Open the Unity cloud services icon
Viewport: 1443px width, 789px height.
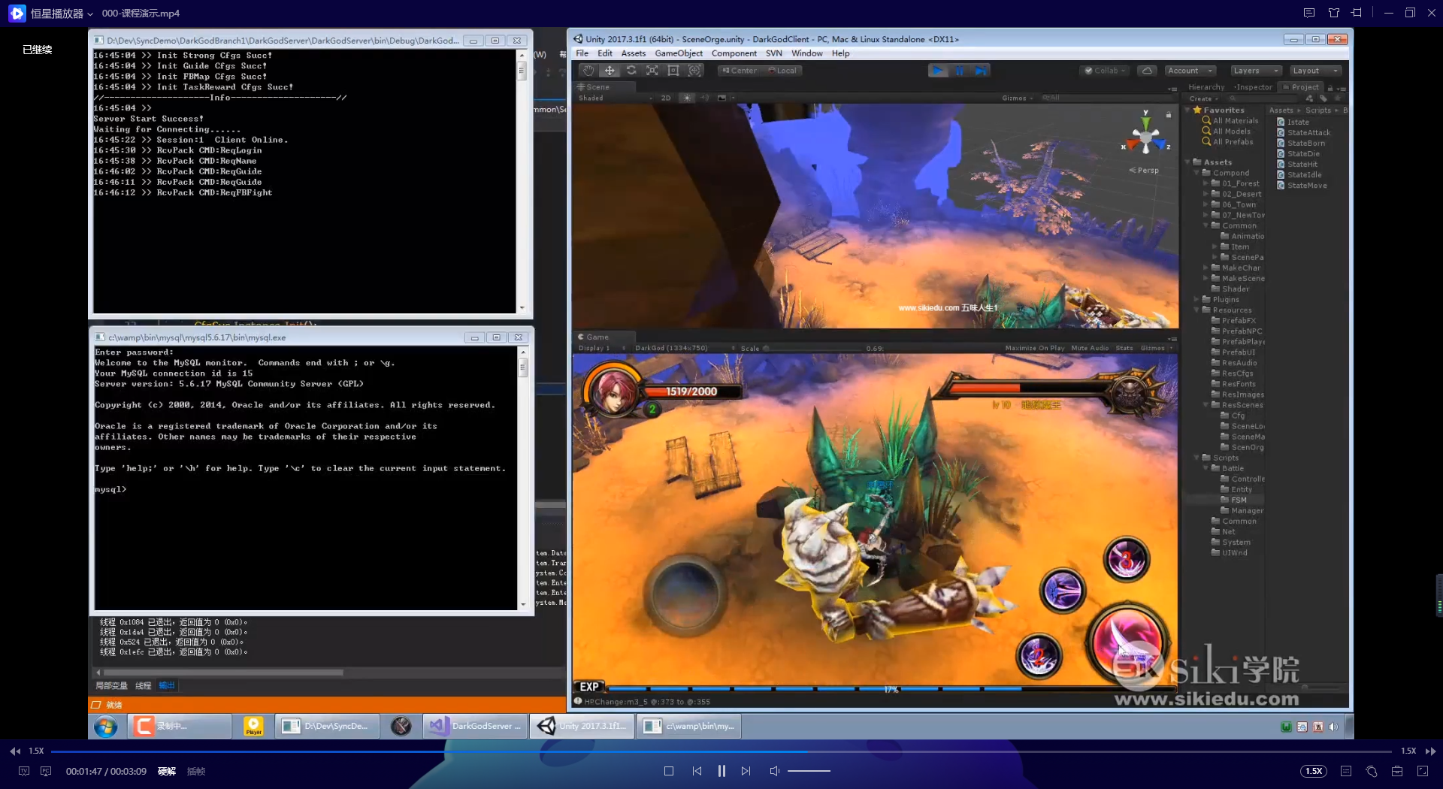1146,71
